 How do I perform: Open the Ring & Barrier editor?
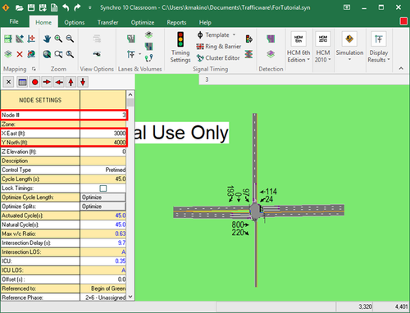click(219, 47)
